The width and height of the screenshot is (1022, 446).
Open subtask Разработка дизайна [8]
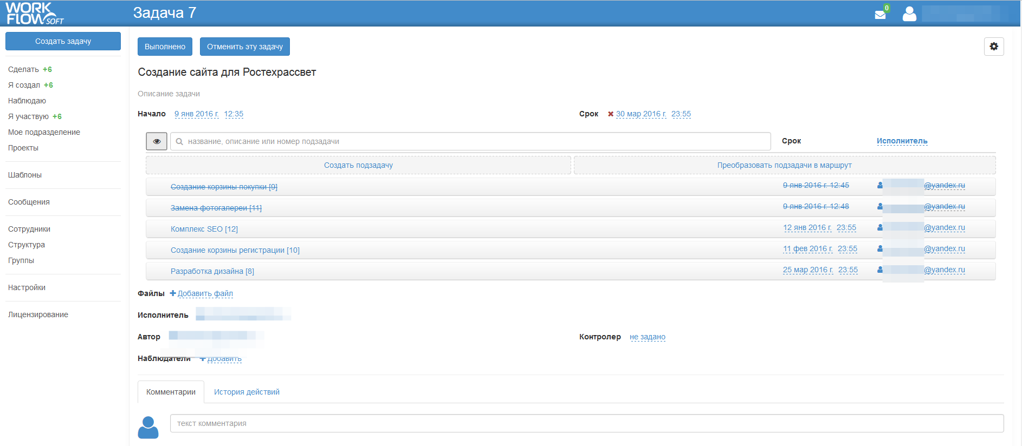click(x=212, y=271)
